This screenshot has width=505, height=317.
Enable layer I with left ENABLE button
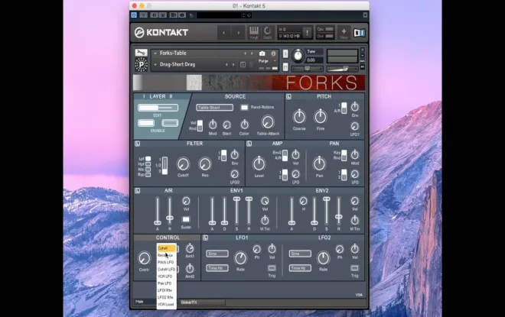tap(146, 123)
